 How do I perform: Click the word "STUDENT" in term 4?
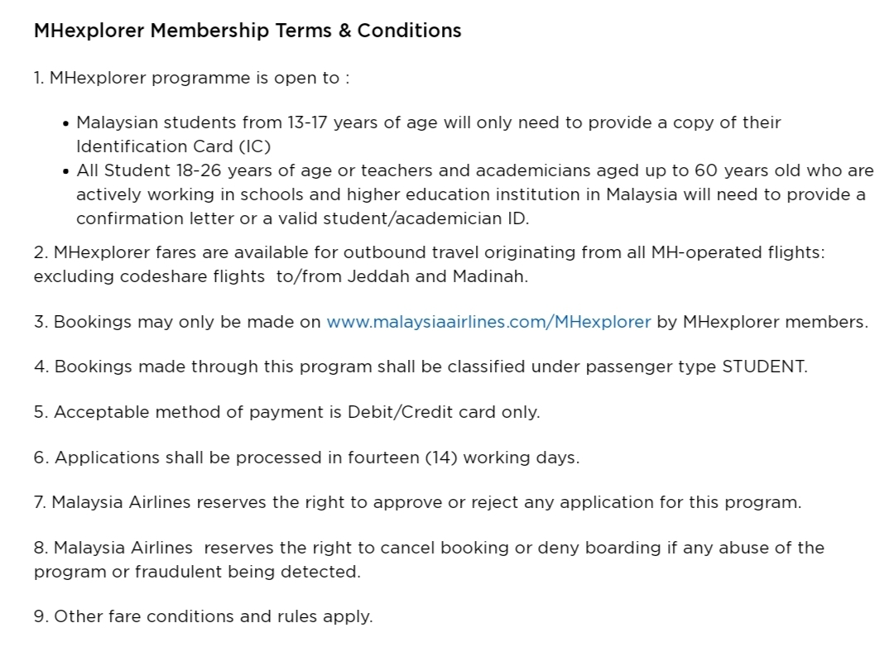[x=763, y=367]
